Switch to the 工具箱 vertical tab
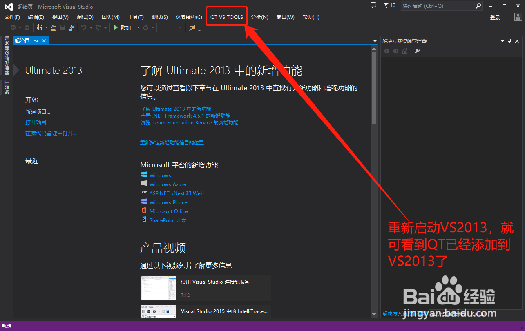 point(7,87)
